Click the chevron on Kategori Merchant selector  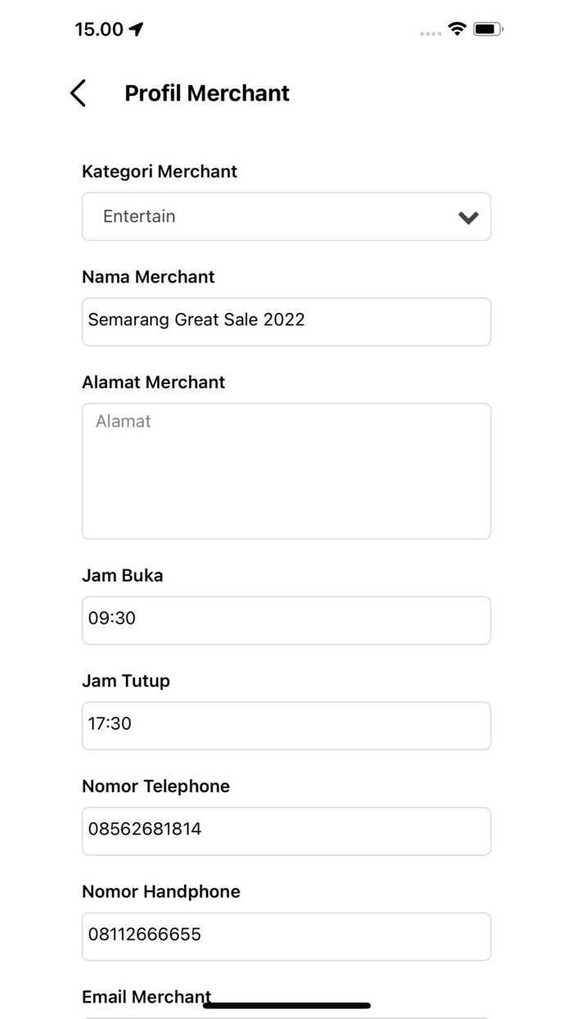point(467,216)
